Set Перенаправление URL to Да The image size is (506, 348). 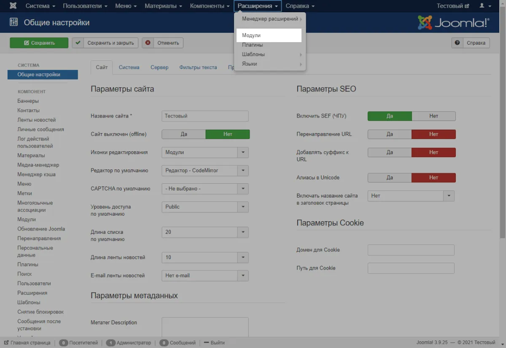(390, 134)
